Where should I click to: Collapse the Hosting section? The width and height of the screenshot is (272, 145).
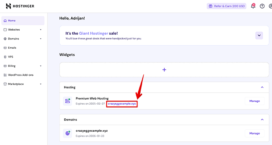click(x=262, y=87)
